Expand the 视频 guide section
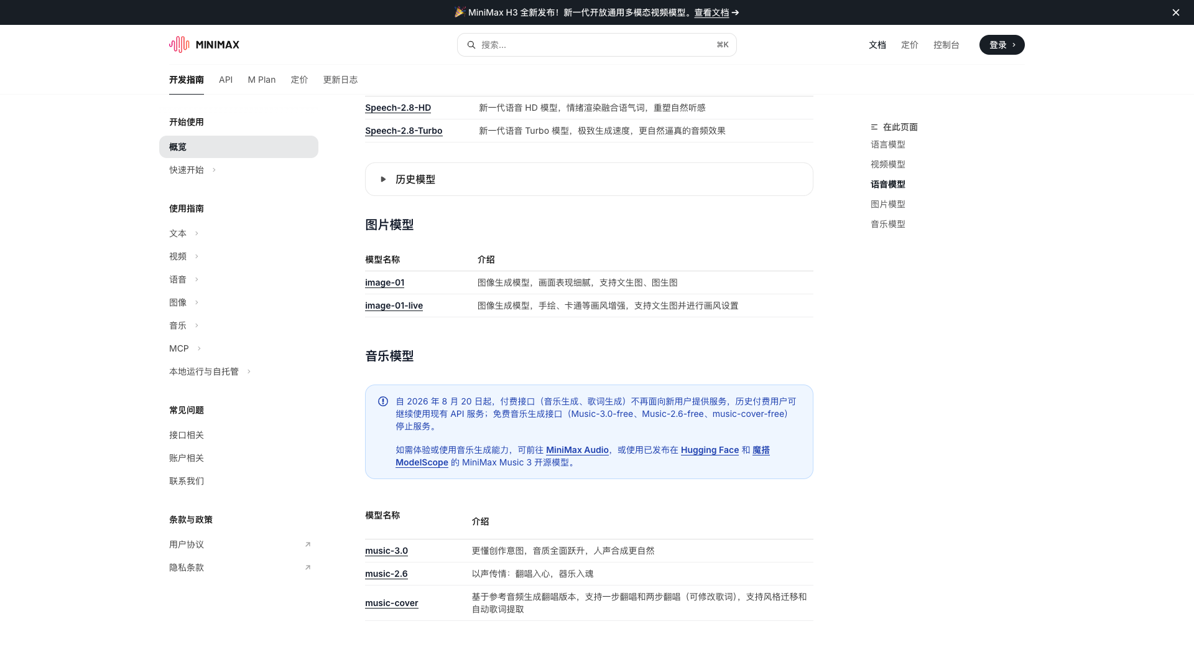 197,256
